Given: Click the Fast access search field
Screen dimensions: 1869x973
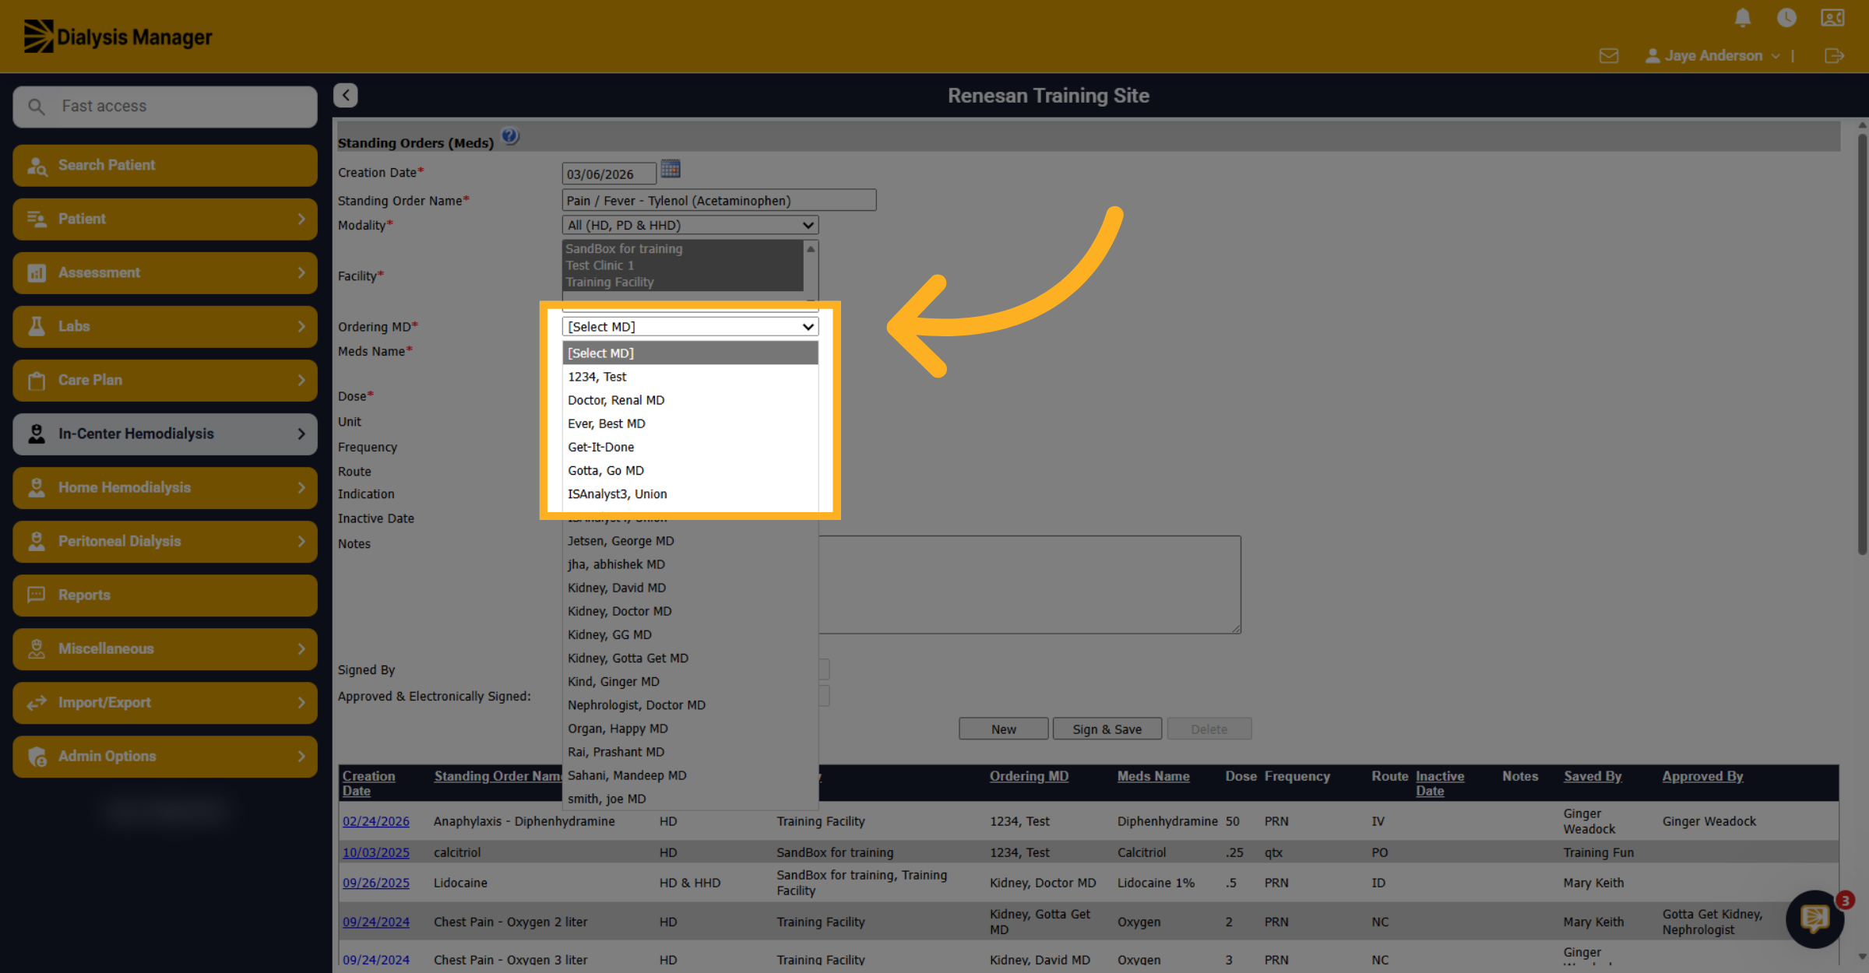Looking at the screenshot, I should 165,107.
